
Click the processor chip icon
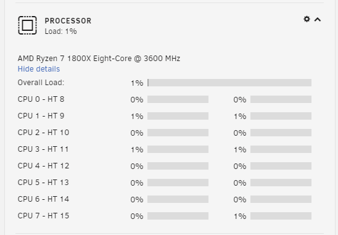27,25
